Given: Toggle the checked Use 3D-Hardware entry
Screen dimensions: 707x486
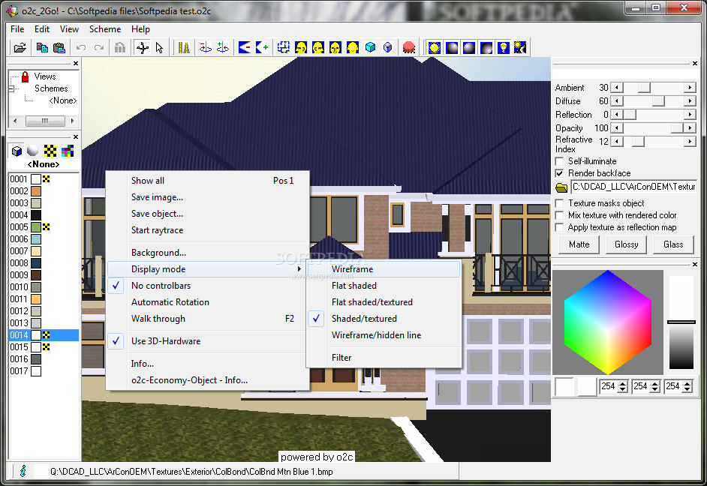Looking at the screenshot, I should [207, 341].
